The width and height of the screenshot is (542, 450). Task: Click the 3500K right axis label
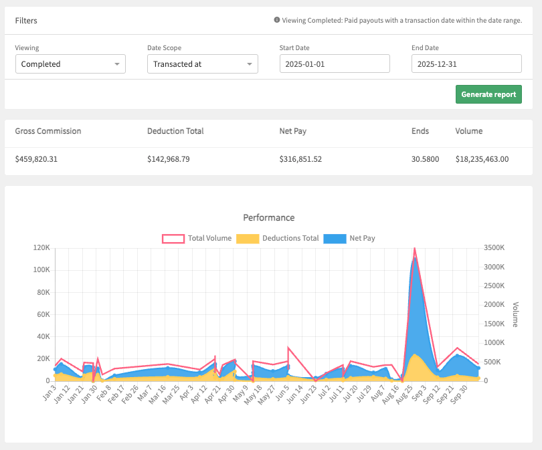[x=494, y=248]
